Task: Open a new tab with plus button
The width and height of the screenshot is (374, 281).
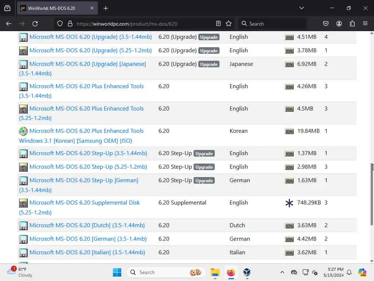Action: click(x=106, y=8)
